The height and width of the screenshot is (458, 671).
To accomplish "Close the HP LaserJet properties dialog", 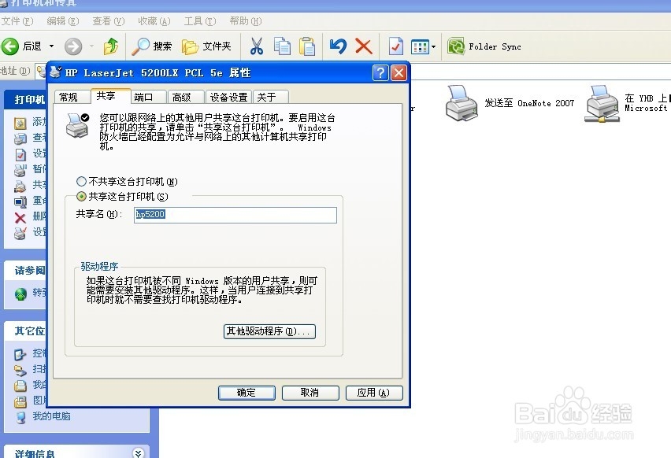I will tap(399, 73).
